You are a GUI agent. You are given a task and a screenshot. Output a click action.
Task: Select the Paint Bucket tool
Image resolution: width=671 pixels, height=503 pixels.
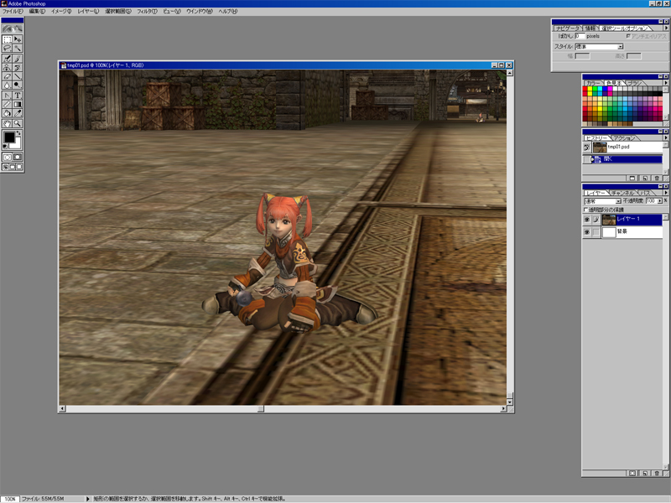coord(8,114)
